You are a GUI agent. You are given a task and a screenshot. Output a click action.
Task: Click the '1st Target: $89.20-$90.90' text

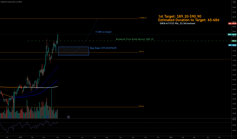180,16
